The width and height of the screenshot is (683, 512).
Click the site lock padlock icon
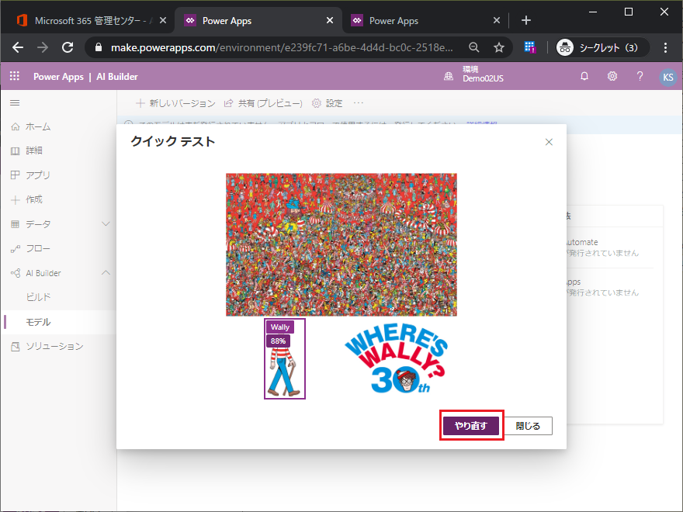point(99,47)
